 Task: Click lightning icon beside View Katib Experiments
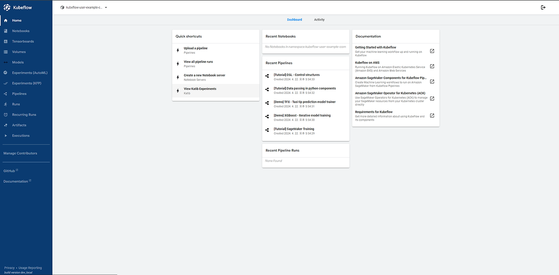click(178, 91)
